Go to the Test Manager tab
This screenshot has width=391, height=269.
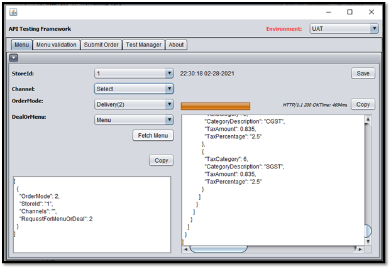pos(143,45)
